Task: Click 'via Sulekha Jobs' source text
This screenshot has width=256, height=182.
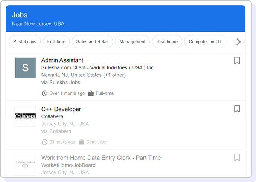Action: [x=61, y=83]
